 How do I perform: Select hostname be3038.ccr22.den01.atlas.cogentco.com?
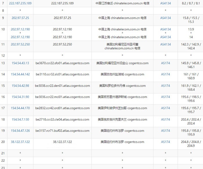(x=62, y=86)
